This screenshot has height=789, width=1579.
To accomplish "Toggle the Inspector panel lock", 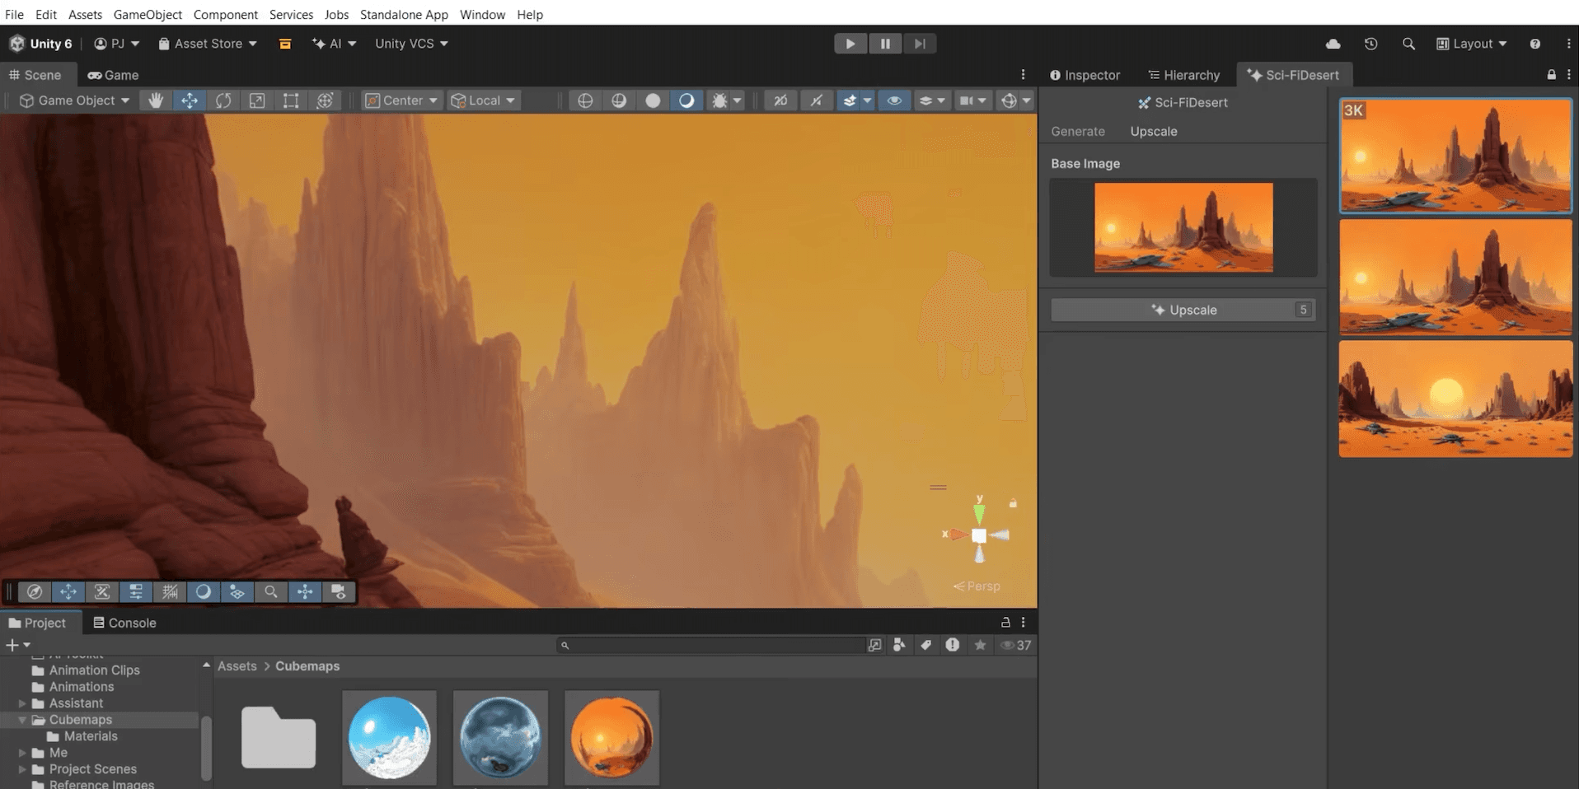I will coord(1551,74).
